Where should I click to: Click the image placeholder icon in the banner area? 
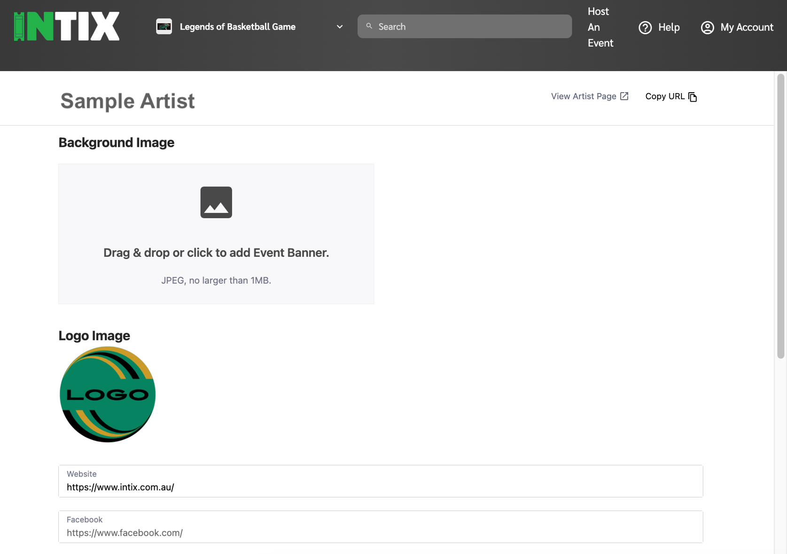(216, 202)
